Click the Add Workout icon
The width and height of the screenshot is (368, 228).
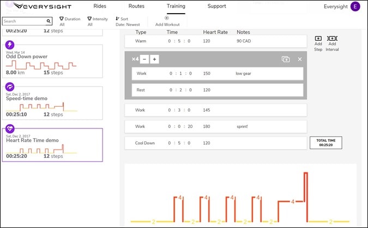click(167, 18)
